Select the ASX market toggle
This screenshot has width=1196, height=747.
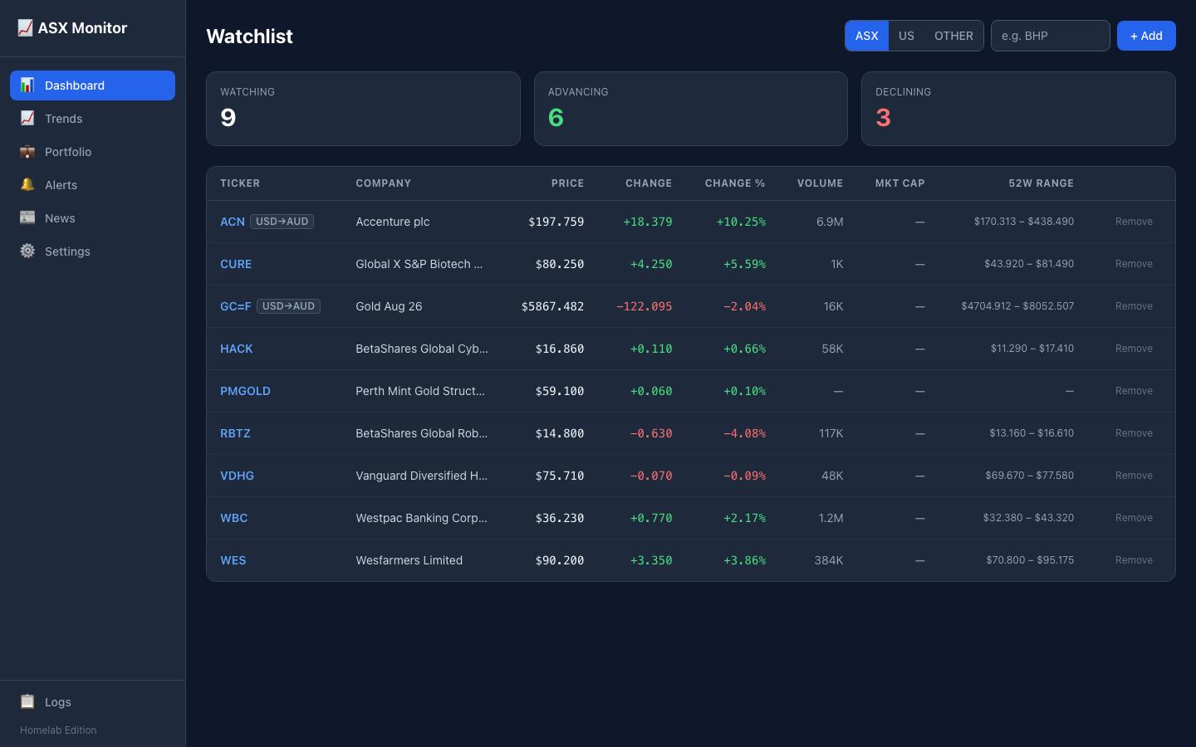tap(866, 36)
